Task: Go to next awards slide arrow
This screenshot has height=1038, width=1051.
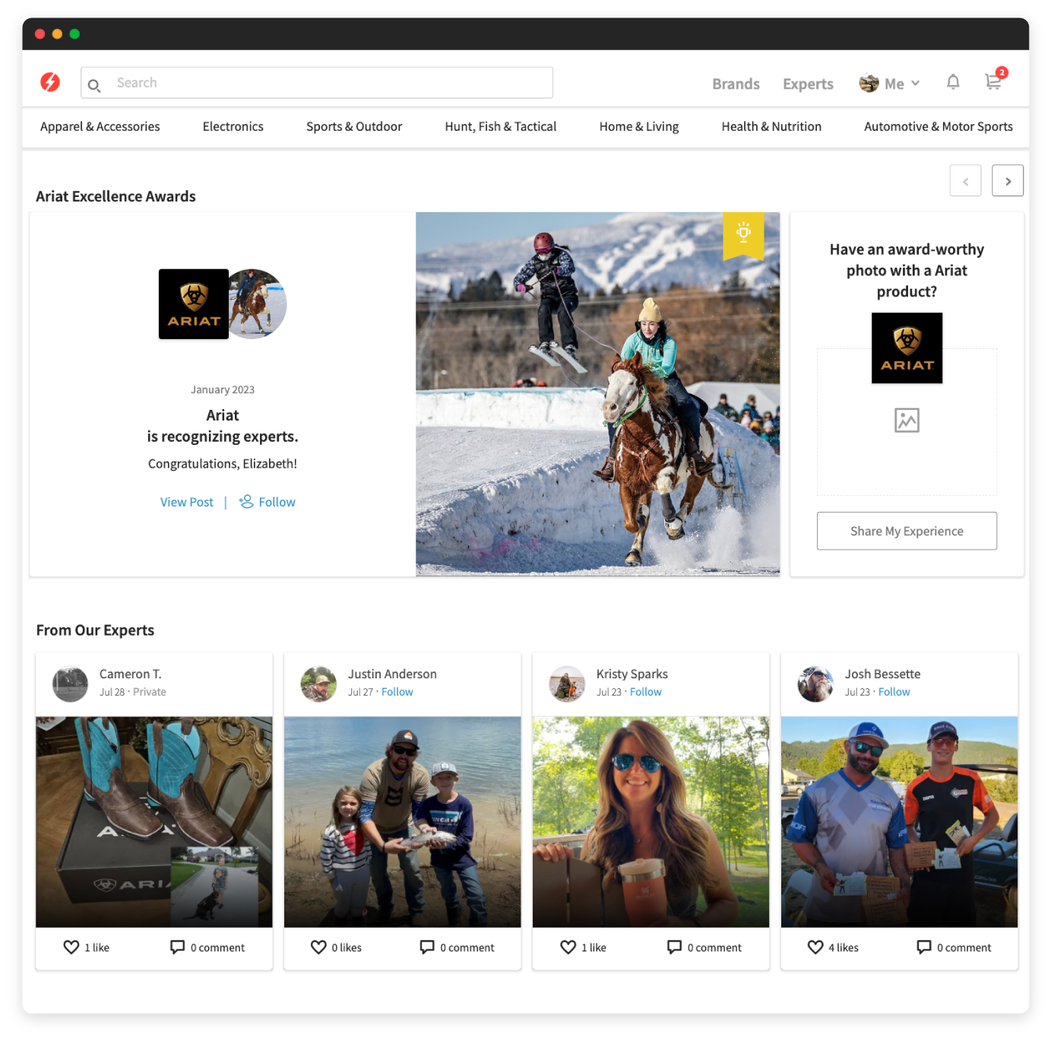Action: 1008,181
